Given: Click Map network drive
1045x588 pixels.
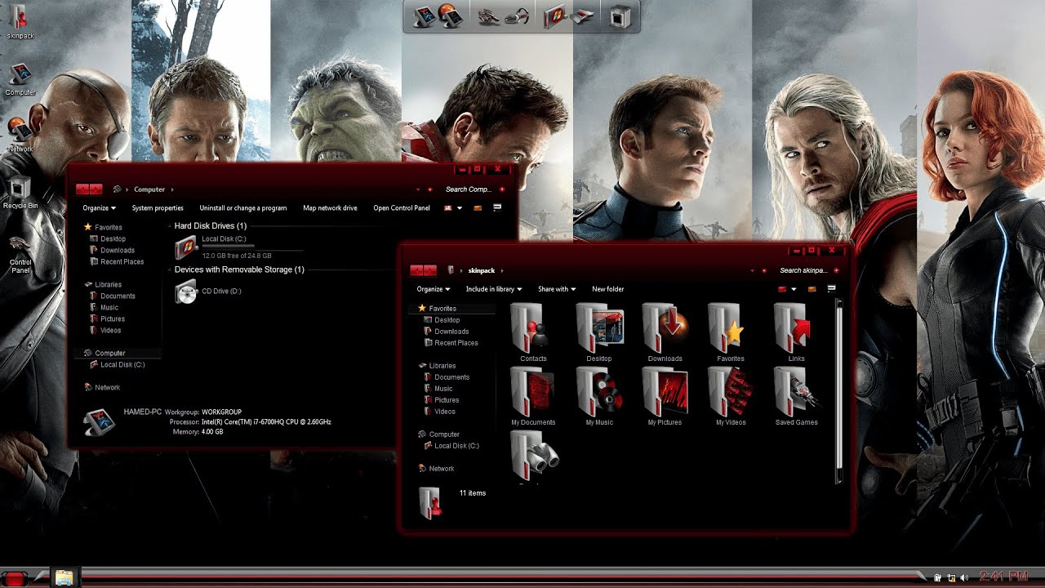Looking at the screenshot, I should [x=330, y=207].
